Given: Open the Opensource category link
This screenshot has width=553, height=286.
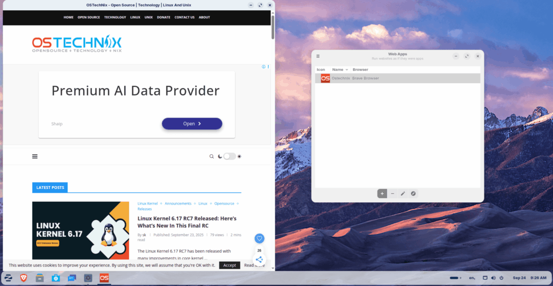Looking at the screenshot, I should click(224, 203).
